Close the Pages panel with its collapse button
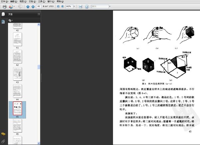The image size is (200, 145). pos(39,14)
